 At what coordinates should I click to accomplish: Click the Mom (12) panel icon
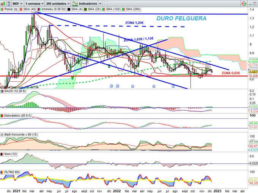2,154
